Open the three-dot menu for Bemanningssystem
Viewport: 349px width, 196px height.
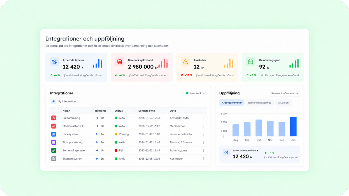(x=203, y=150)
